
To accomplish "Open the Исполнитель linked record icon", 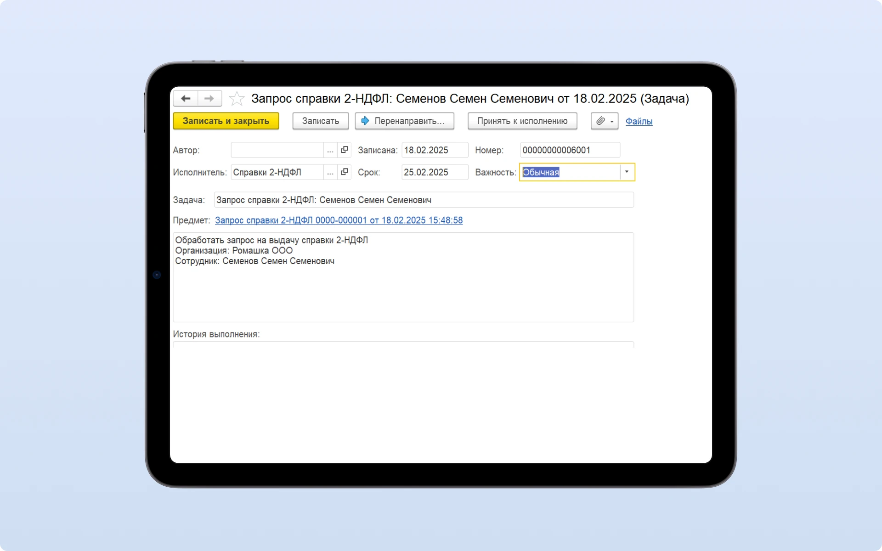I will [x=344, y=172].
